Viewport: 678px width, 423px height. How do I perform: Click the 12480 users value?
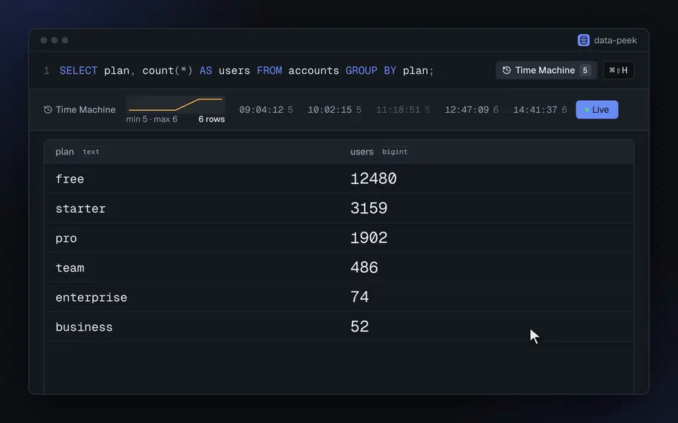[373, 178]
